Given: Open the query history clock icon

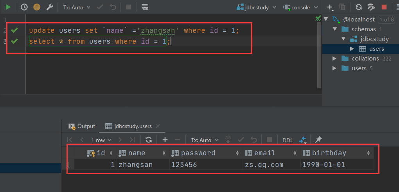Looking at the screenshot, I should [24, 7].
